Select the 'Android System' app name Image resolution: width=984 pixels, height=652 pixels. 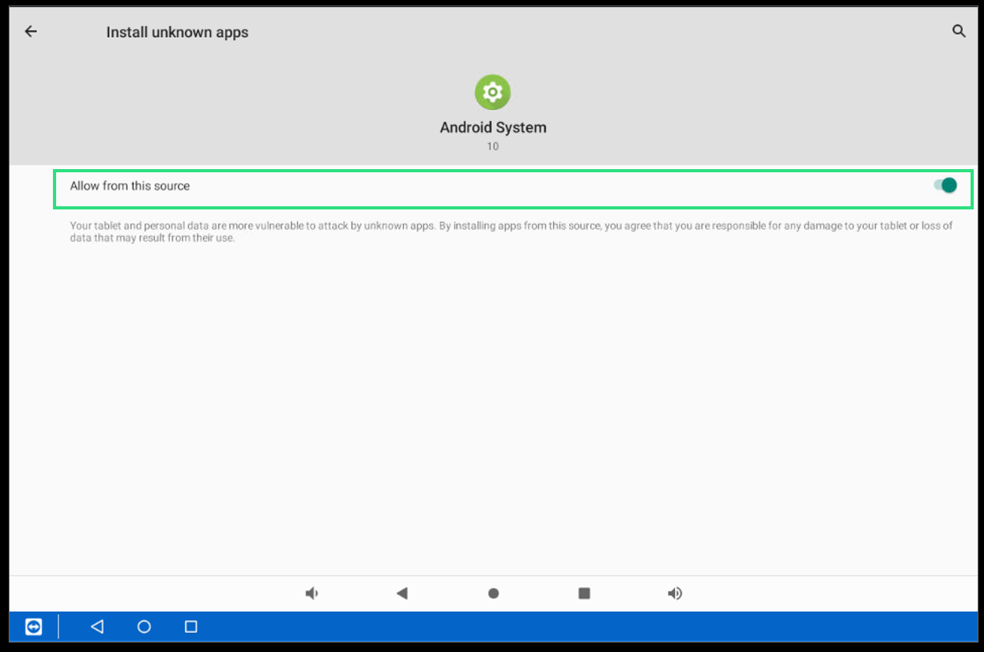(492, 127)
